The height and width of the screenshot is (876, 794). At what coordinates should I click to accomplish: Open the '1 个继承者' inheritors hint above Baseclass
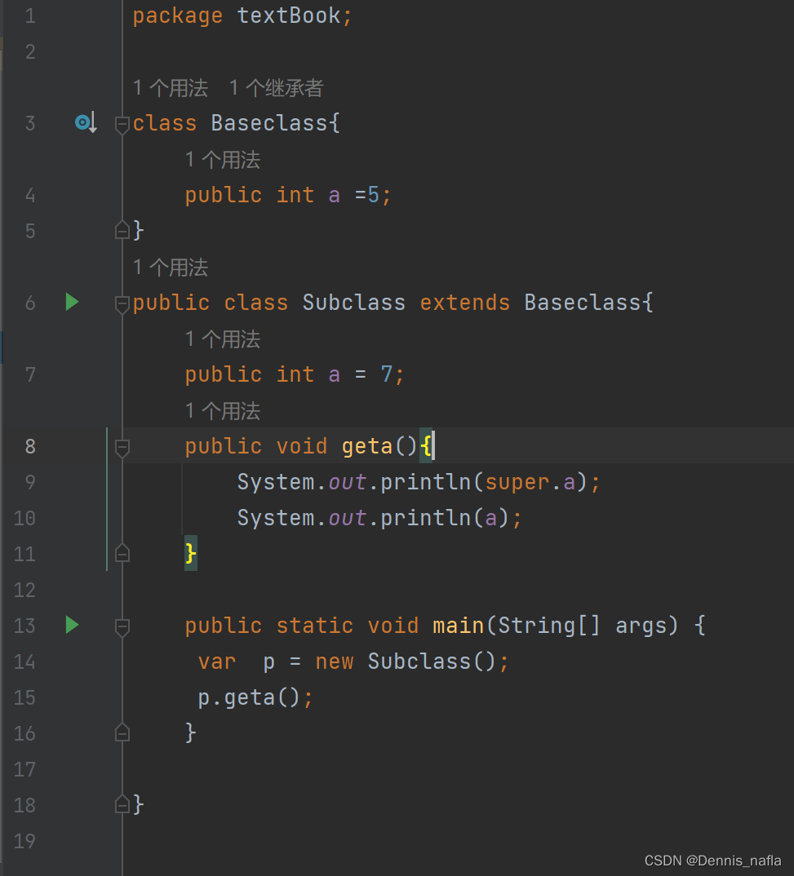(276, 88)
